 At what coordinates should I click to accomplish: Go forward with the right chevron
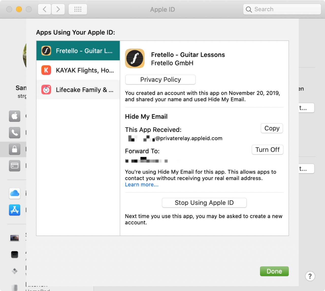[58, 9]
